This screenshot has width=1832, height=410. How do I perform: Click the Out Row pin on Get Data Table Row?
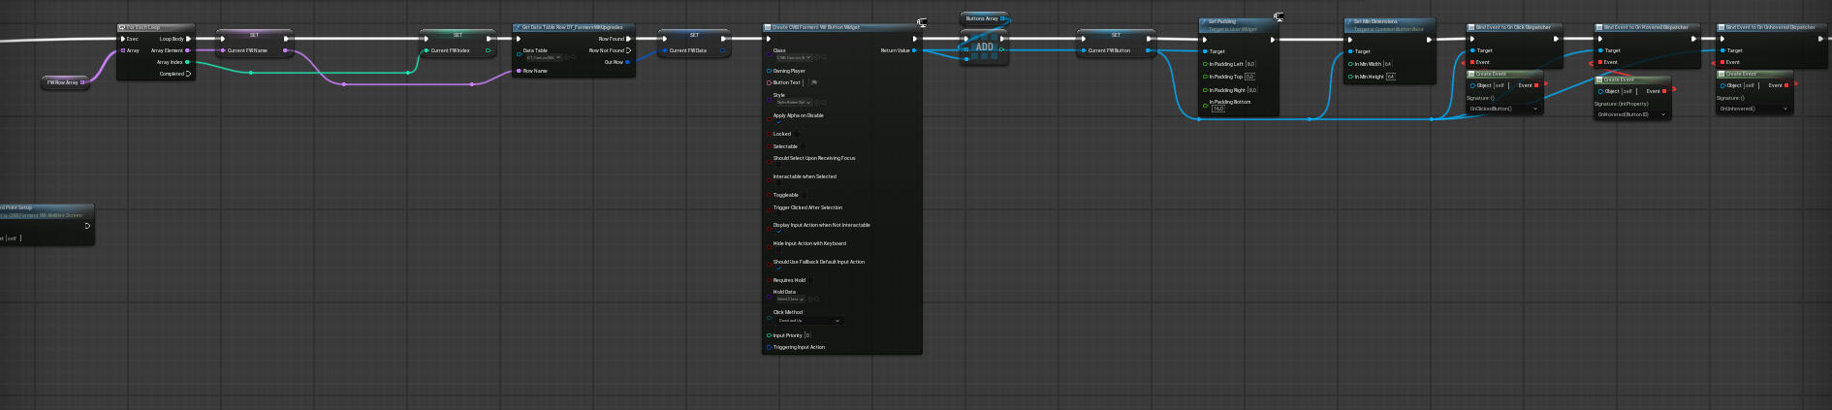(x=628, y=62)
